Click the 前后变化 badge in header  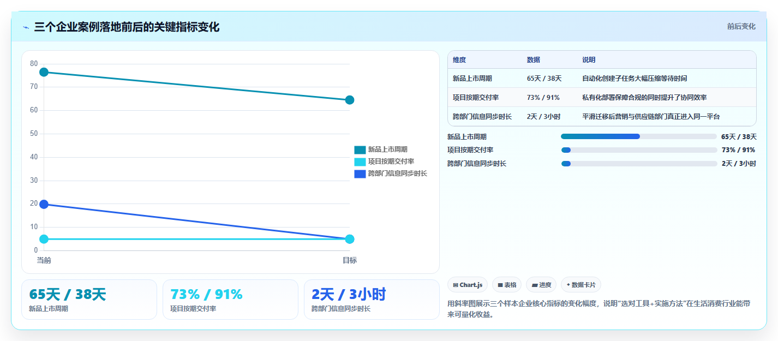(x=741, y=26)
